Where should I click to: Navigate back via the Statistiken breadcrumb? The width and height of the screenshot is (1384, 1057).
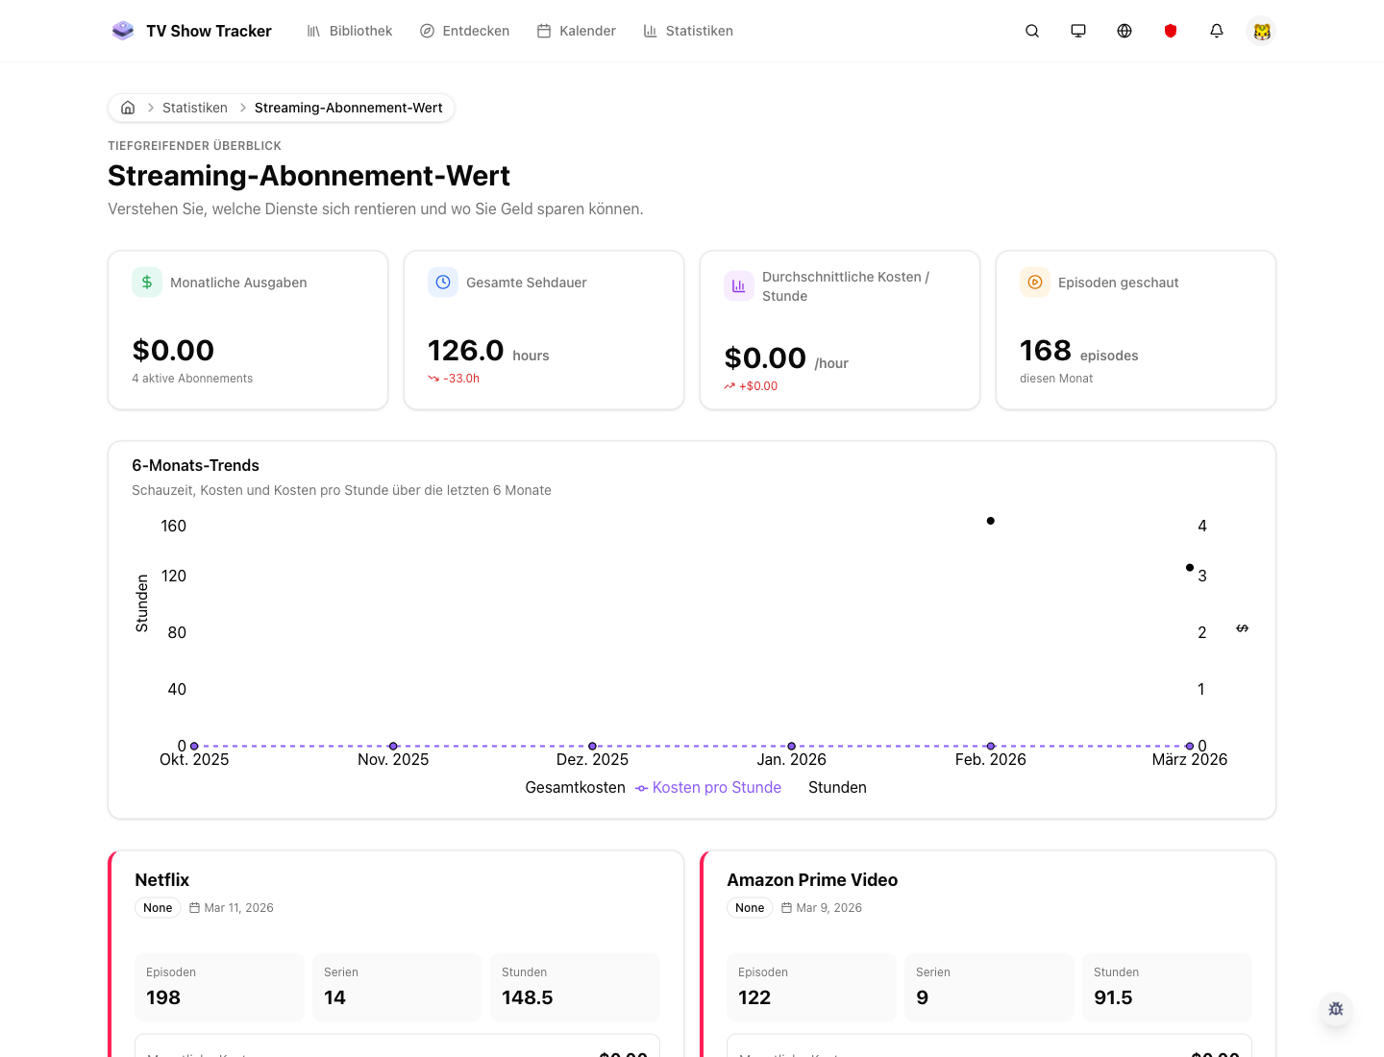(195, 108)
